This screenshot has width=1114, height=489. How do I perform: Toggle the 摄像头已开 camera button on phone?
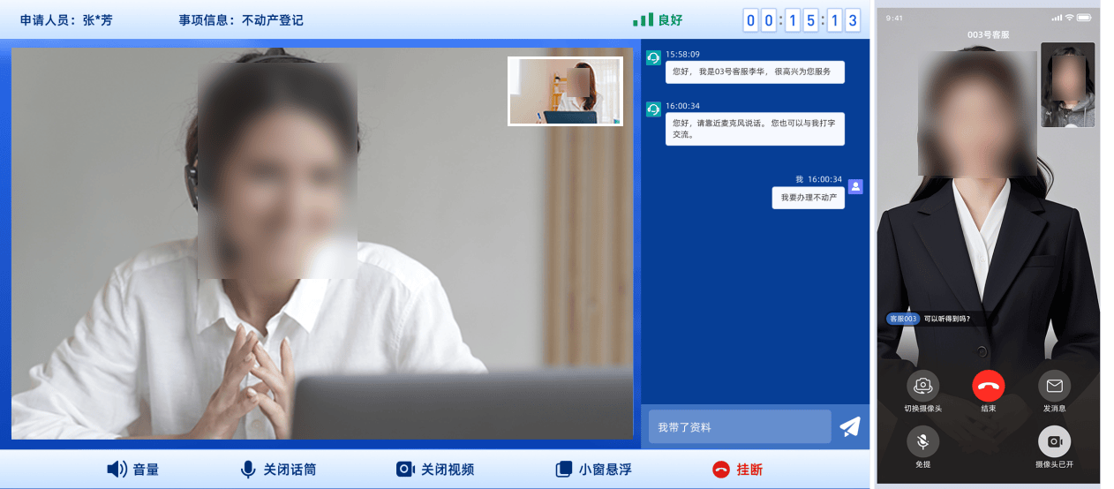[1054, 441]
